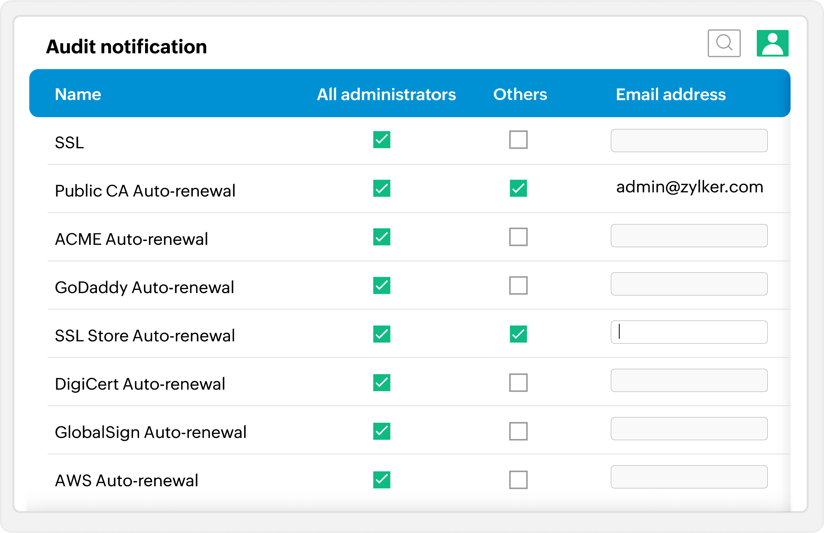Enable Others checkbox for SSL row

[518, 140]
